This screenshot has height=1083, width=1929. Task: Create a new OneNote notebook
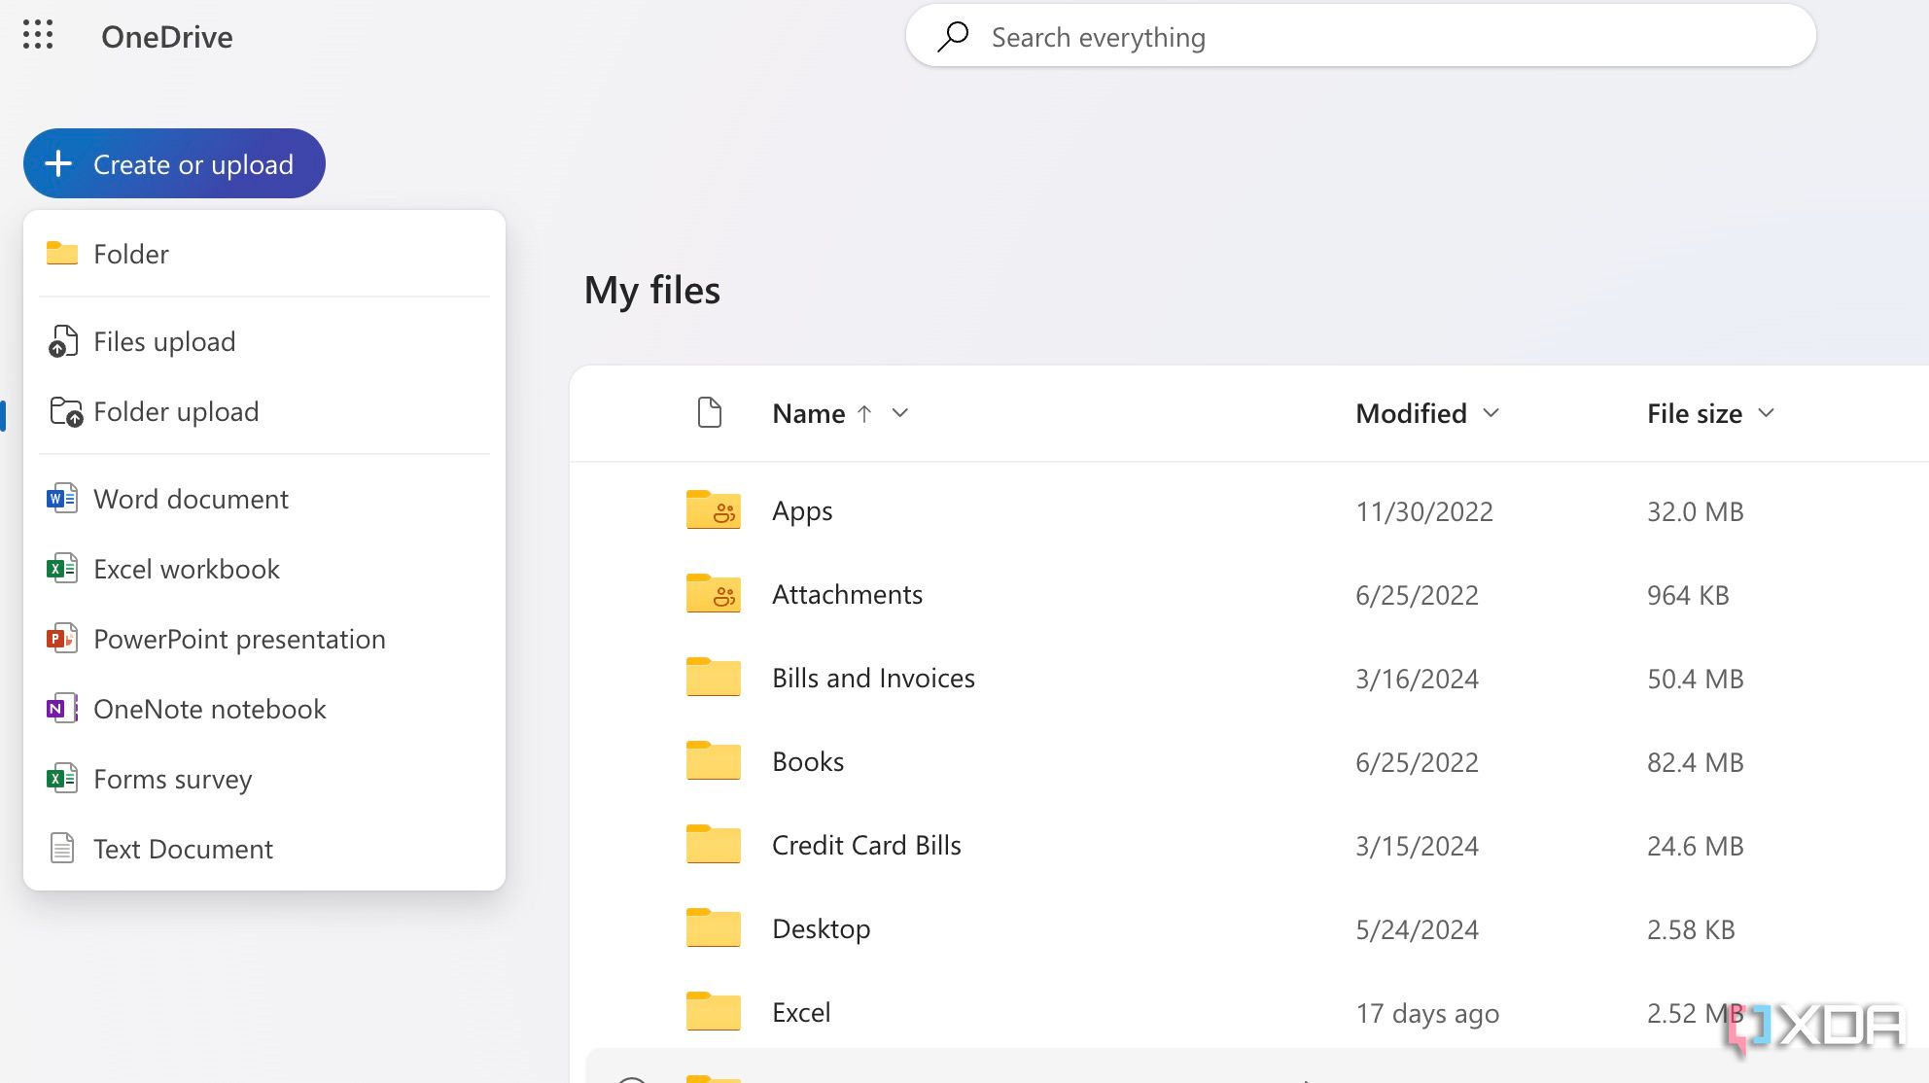(x=264, y=709)
